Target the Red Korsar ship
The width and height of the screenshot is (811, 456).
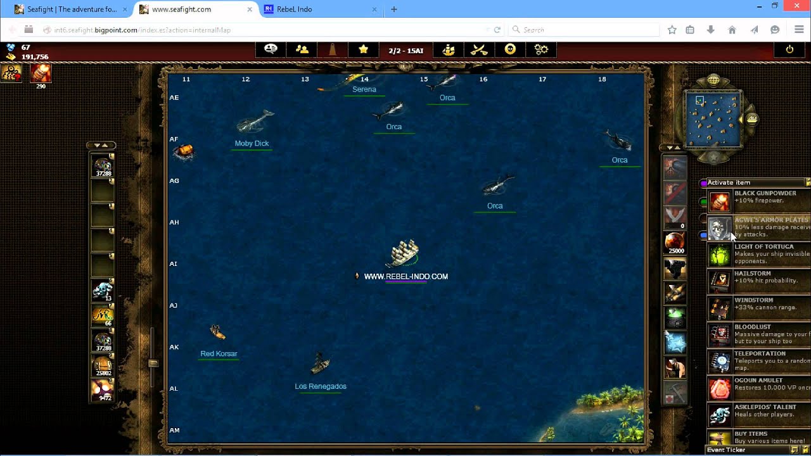217,332
